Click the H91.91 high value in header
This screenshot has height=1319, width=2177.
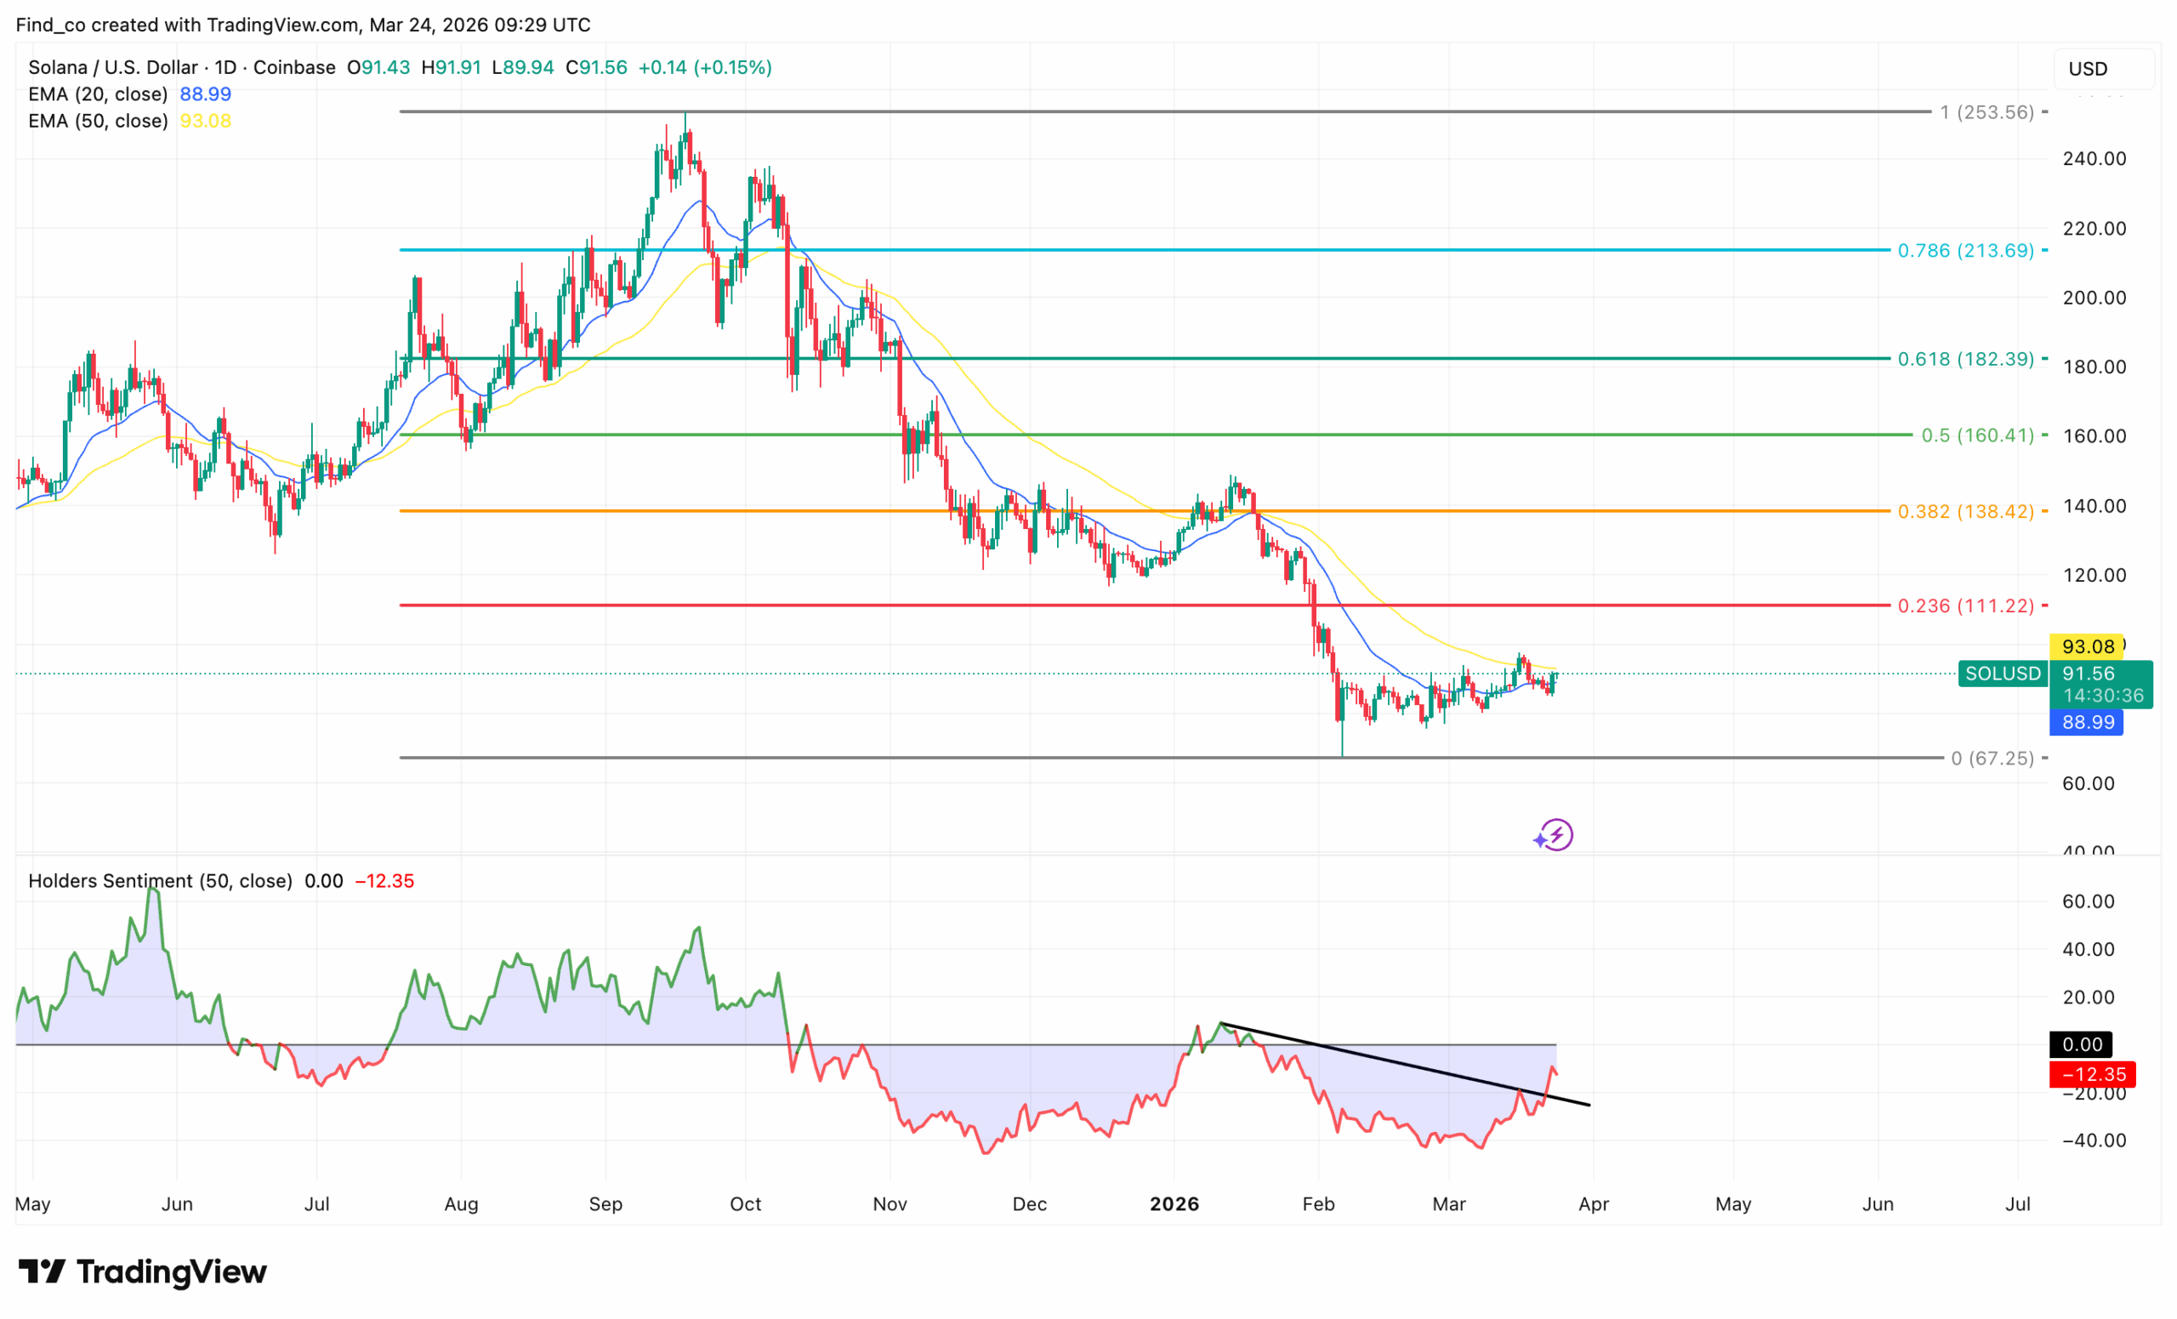pyautogui.click(x=451, y=67)
